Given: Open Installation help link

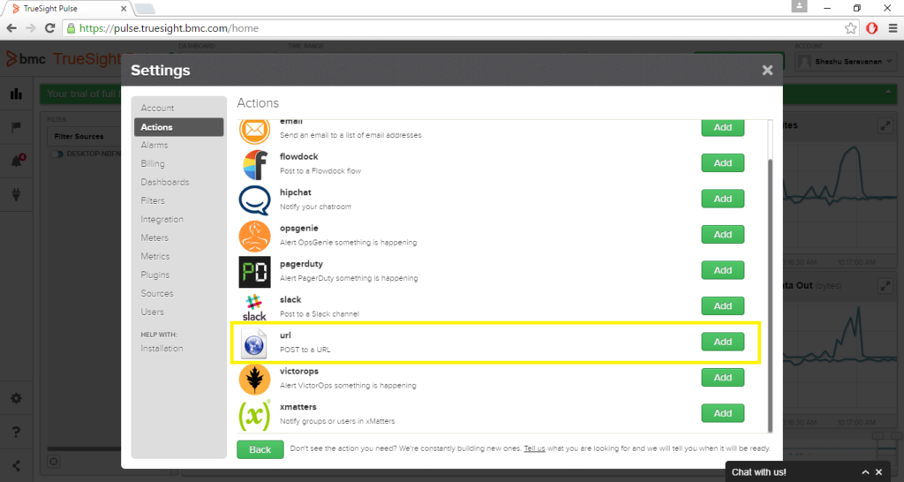Looking at the screenshot, I should (x=162, y=348).
